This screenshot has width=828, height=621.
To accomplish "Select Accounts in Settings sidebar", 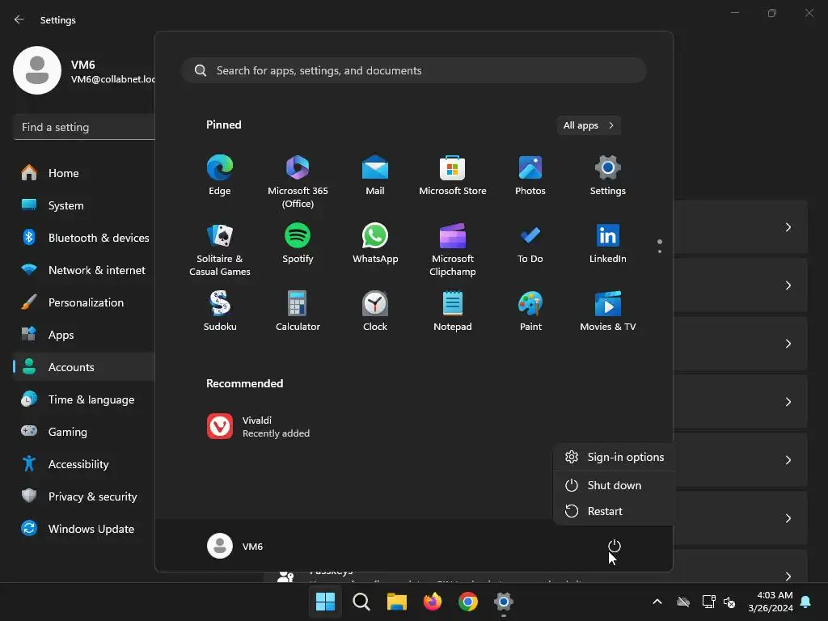I will coord(84,367).
